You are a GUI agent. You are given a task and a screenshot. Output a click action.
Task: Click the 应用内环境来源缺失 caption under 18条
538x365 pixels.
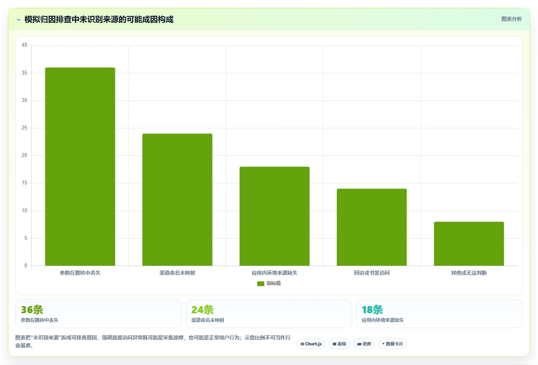pyautogui.click(x=383, y=320)
